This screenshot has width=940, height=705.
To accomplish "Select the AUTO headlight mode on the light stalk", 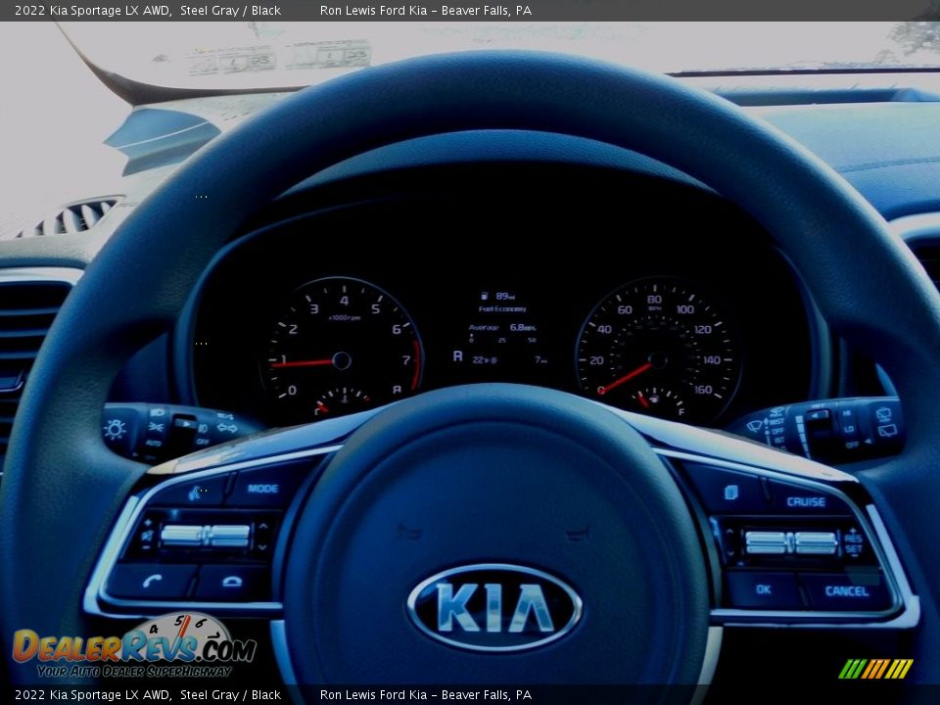I will click(153, 443).
